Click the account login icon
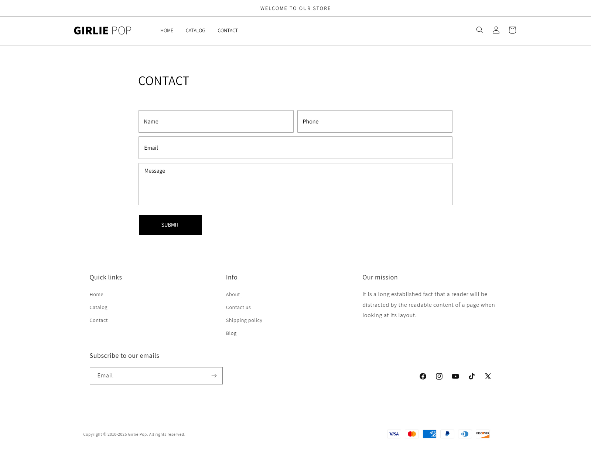591x458 pixels. pos(496,30)
